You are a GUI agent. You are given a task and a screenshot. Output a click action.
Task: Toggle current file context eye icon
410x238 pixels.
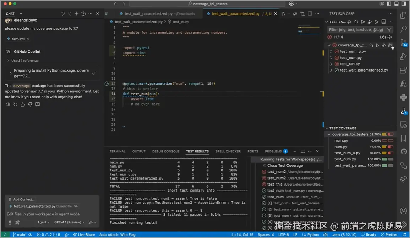pos(76,206)
